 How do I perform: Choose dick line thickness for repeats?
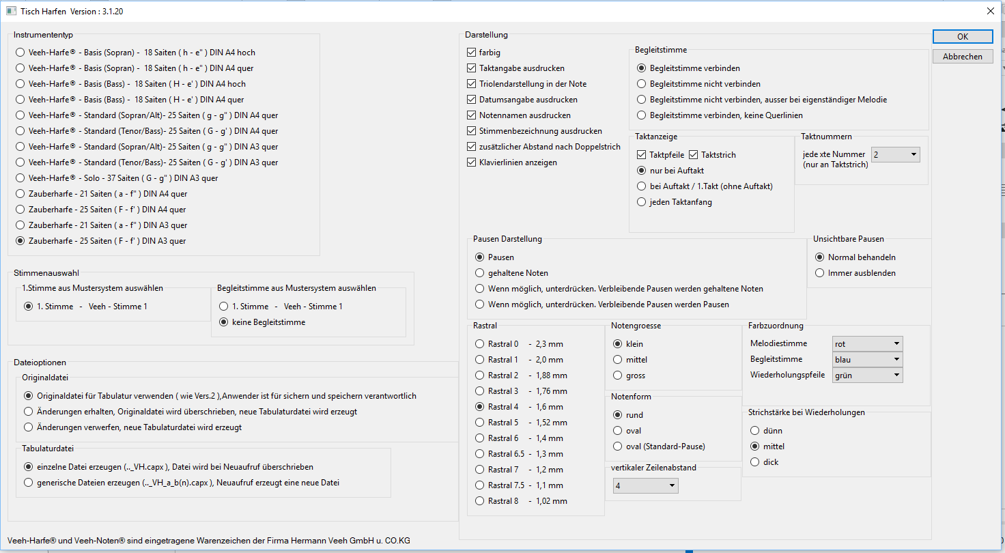(755, 462)
